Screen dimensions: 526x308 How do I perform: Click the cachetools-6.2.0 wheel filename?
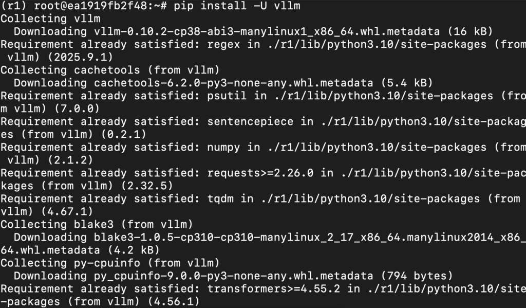234,83
